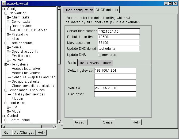This screenshot has height=139, width=179.
Task: Open Initial system services item
Action: point(28,94)
